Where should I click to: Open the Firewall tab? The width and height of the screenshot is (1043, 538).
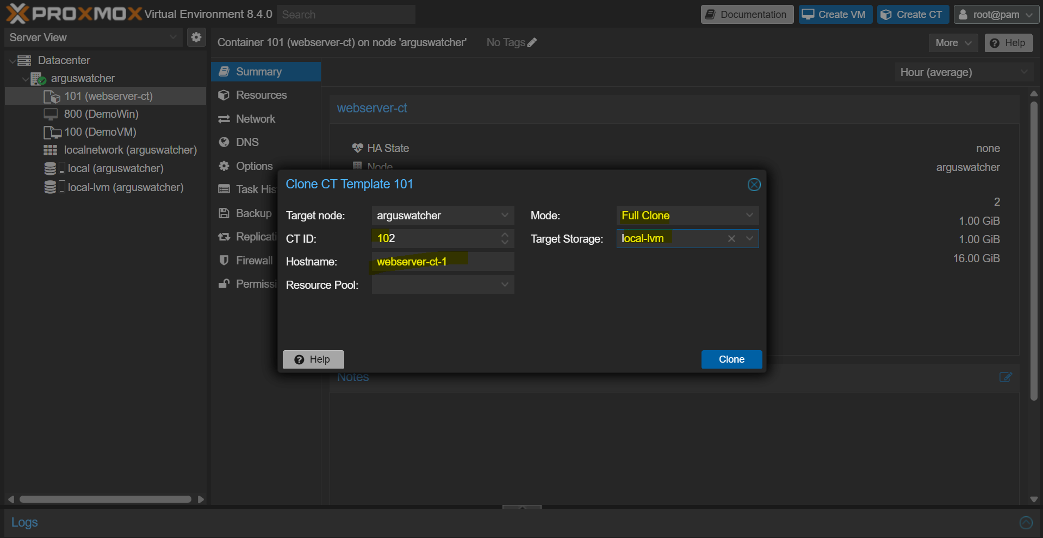(x=245, y=261)
